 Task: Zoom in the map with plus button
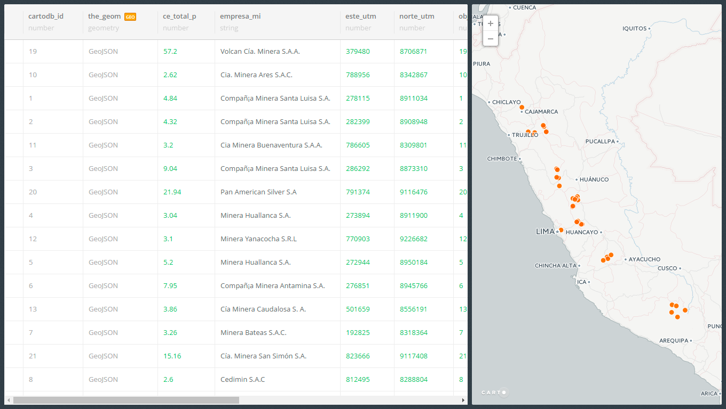pos(491,23)
